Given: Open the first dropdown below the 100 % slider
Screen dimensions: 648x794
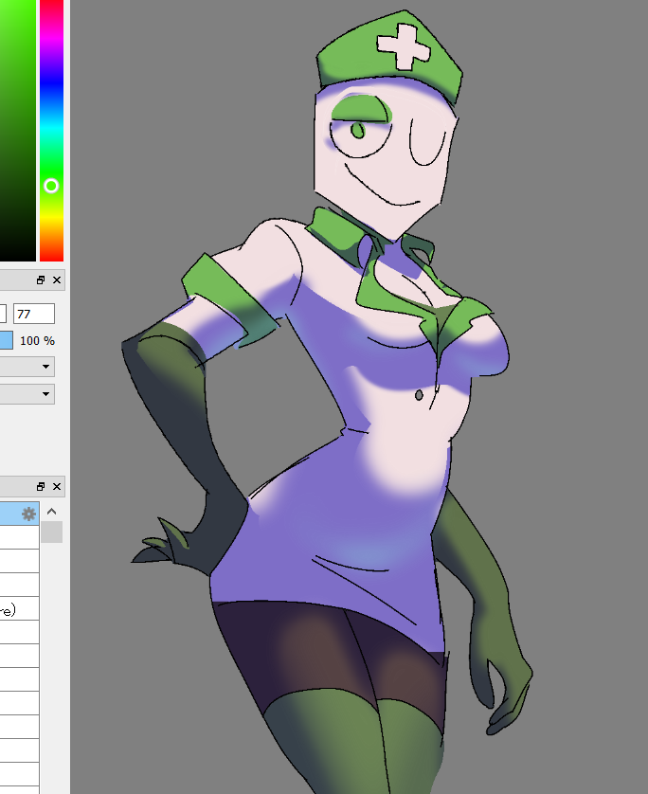Looking at the screenshot, I should tap(27, 366).
